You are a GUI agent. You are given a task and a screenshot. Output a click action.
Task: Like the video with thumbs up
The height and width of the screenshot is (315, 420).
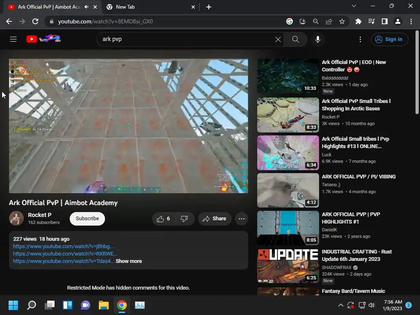(x=163, y=219)
